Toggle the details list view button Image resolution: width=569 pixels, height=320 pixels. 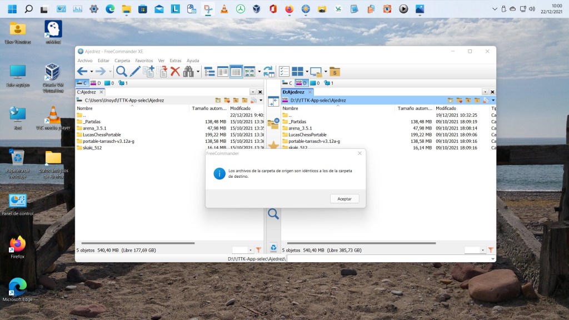tap(236, 71)
